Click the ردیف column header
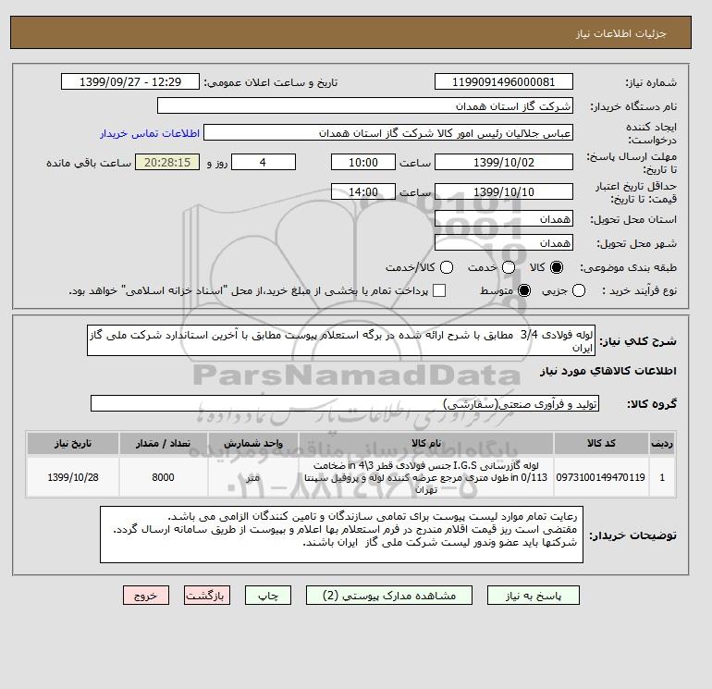This screenshot has height=689, width=712. pos(662,443)
